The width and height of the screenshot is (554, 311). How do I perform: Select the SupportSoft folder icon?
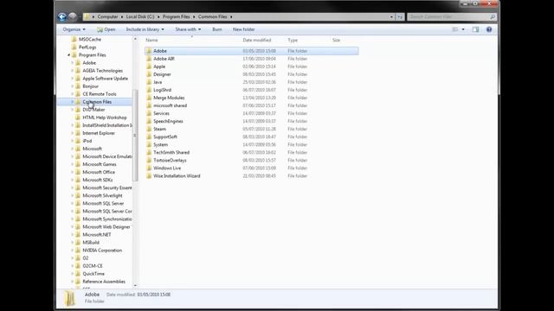[149, 136]
